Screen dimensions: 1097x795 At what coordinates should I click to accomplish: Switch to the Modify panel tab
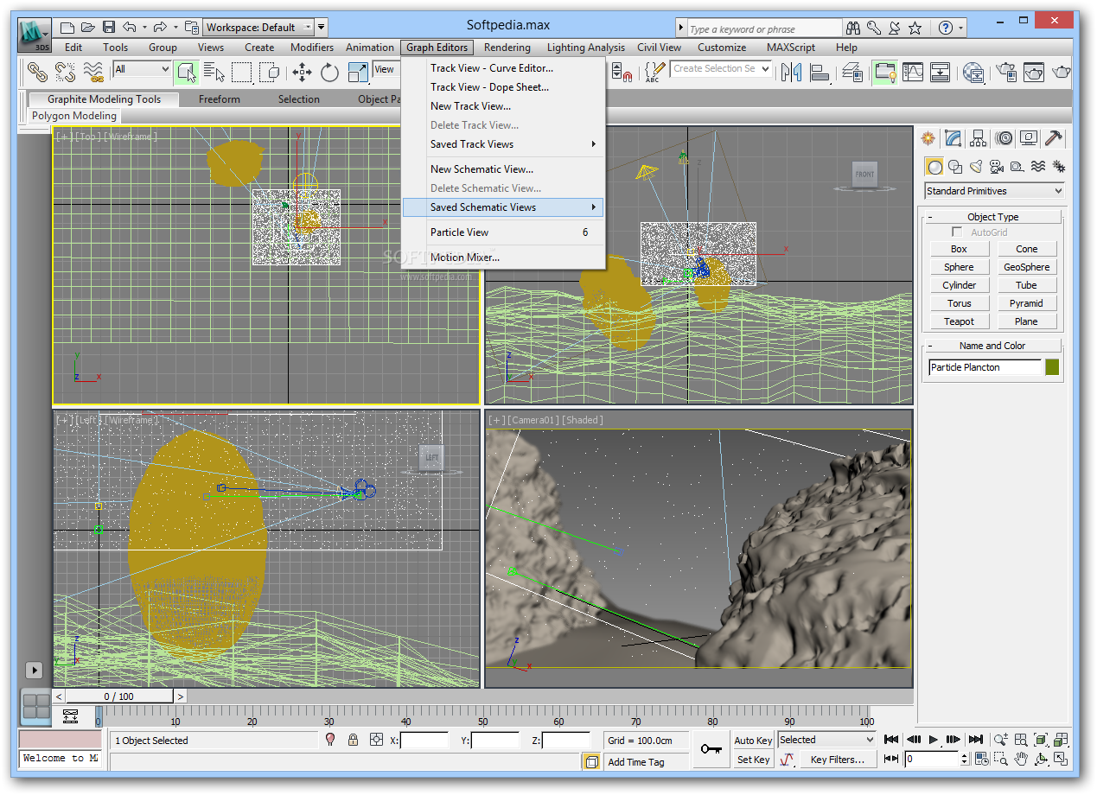tap(953, 138)
